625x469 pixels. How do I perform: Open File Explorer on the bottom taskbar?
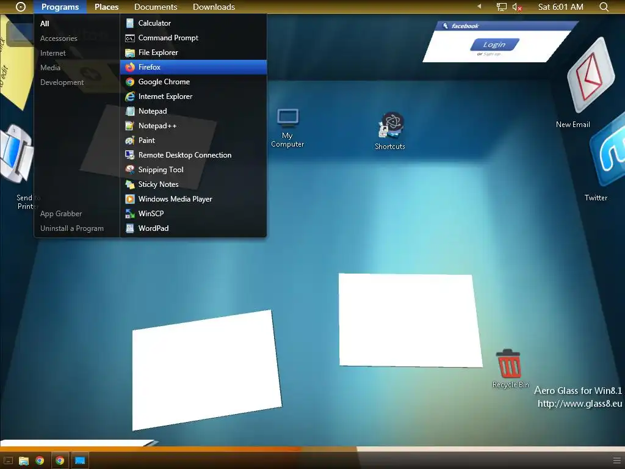24,460
